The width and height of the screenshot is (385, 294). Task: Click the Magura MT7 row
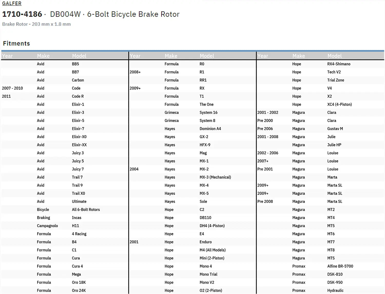point(320,242)
